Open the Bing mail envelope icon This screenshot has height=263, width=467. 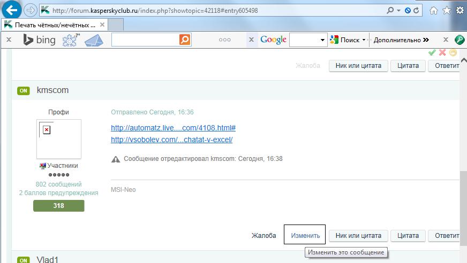tap(94, 41)
